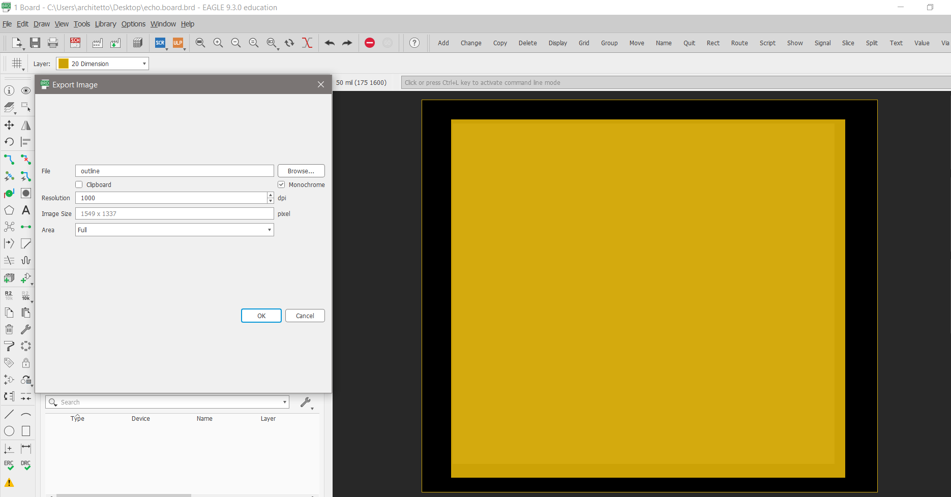Select the Polygon tool

[x=9, y=210]
